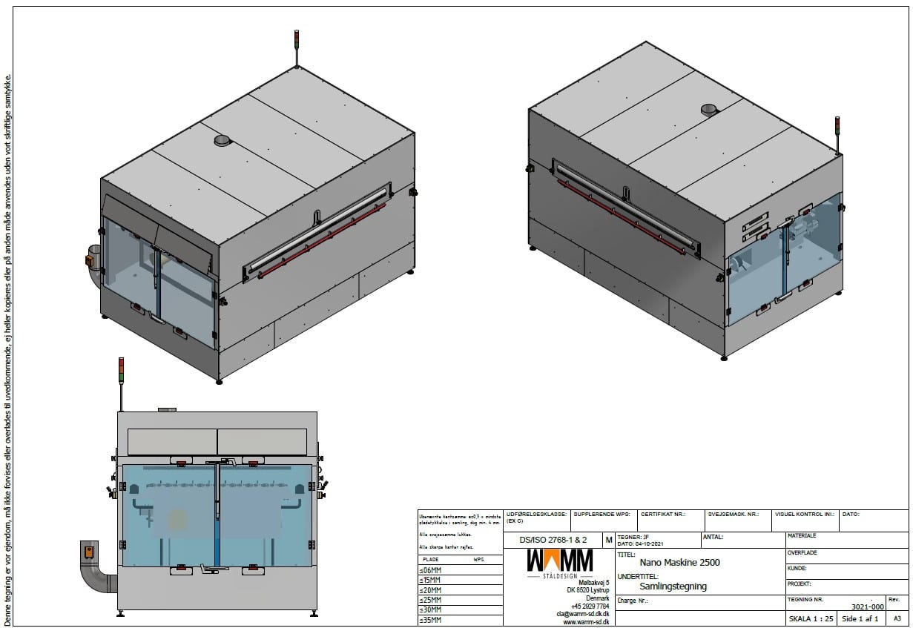Click signal light tower on right isometric view
This screenshot has width=913, height=628.
point(837,133)
